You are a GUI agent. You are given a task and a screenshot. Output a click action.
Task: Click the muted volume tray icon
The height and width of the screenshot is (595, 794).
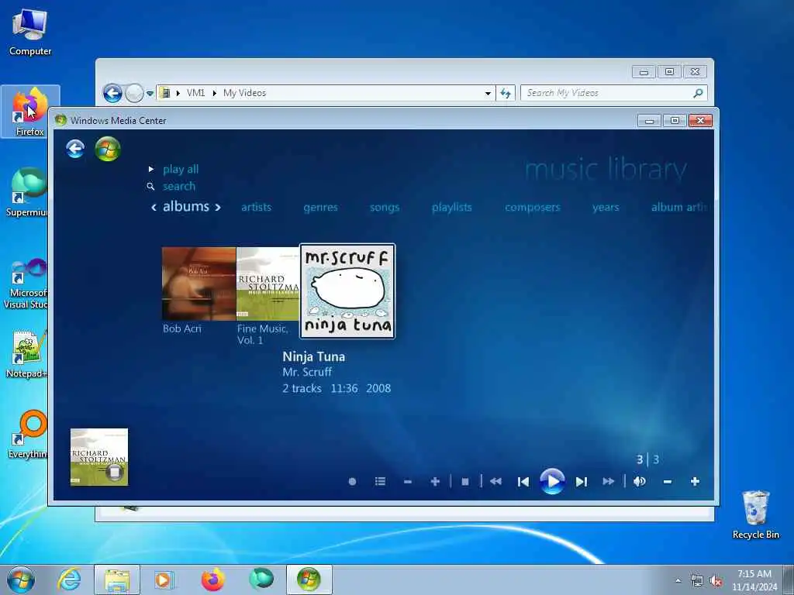716,581
